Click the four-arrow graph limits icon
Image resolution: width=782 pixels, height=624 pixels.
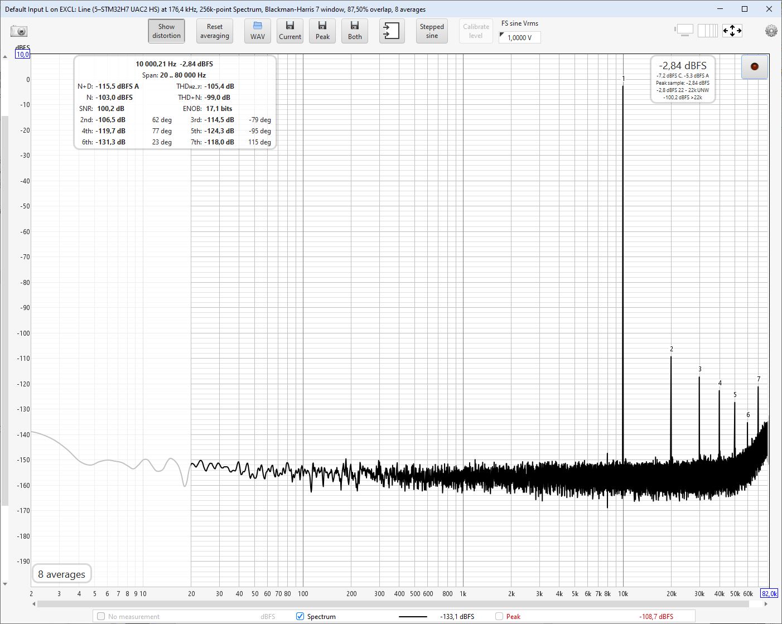pyautogui.click(x=732, y=30)
